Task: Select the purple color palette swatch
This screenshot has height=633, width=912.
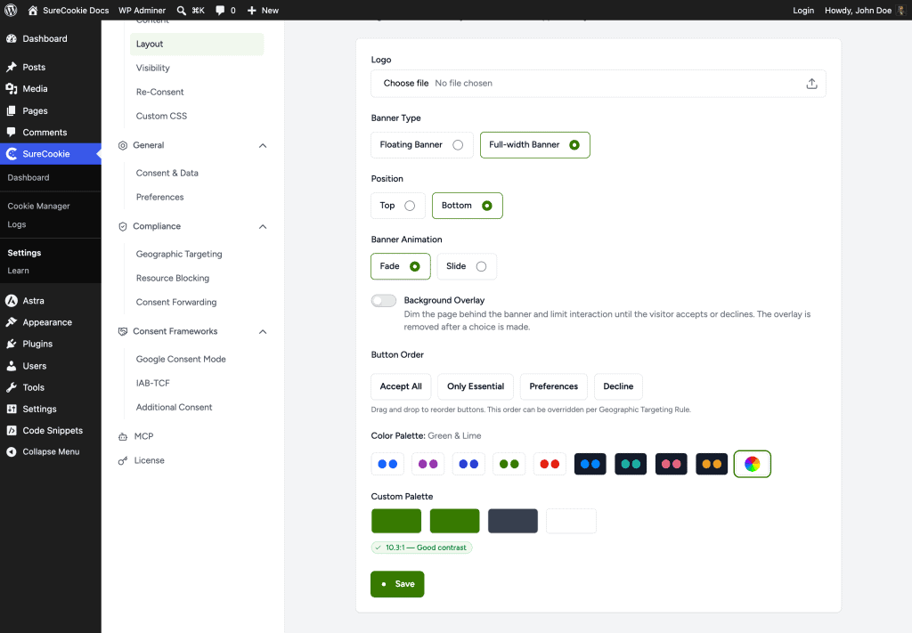Action: [428, 464]
